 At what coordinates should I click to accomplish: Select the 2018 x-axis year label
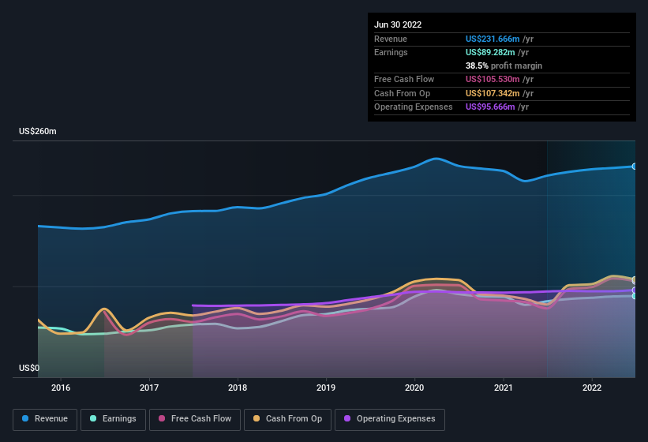[x=238, y=388]
